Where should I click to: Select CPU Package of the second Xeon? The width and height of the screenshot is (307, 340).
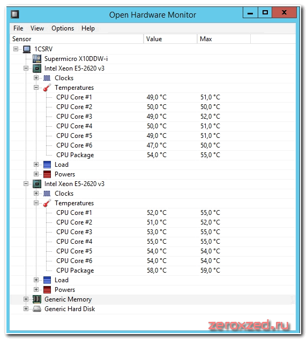[x=75, y=271]
